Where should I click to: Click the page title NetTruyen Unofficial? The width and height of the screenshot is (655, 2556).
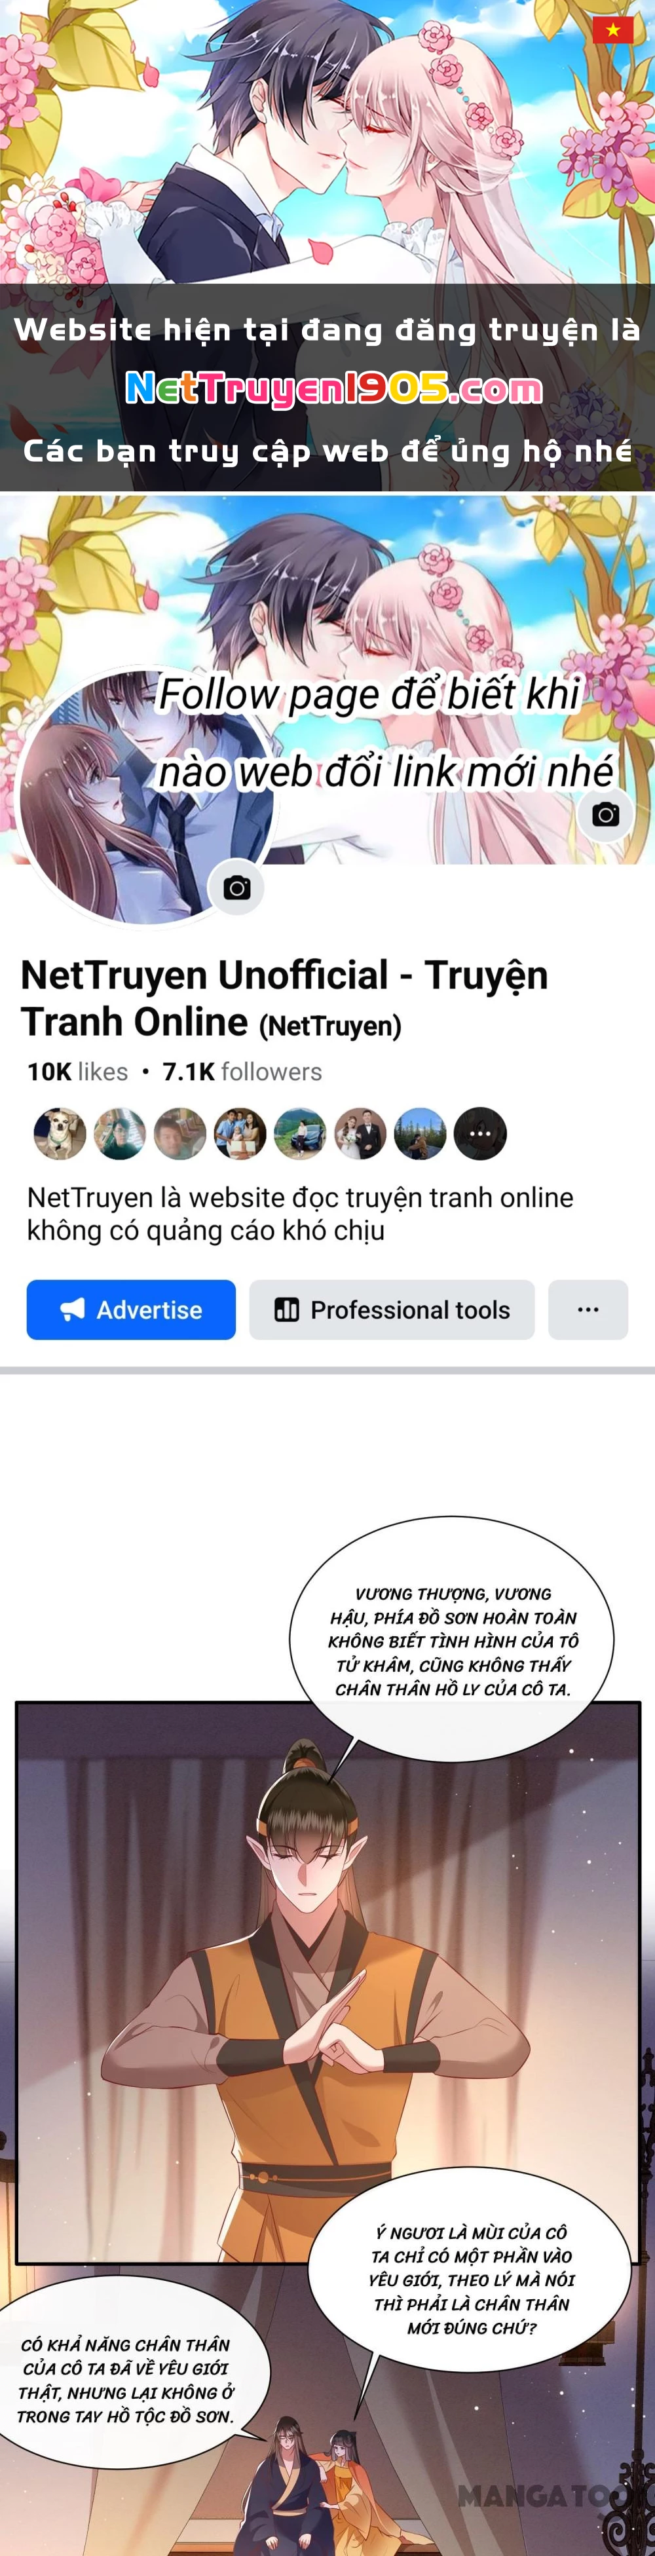point(285,998)
